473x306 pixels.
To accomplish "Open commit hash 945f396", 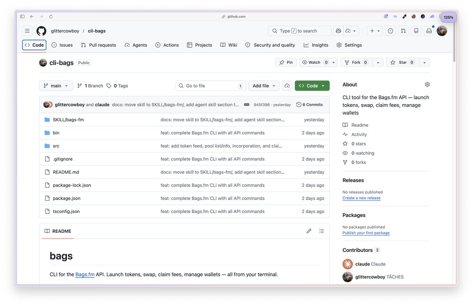I will tap(262, 105).
